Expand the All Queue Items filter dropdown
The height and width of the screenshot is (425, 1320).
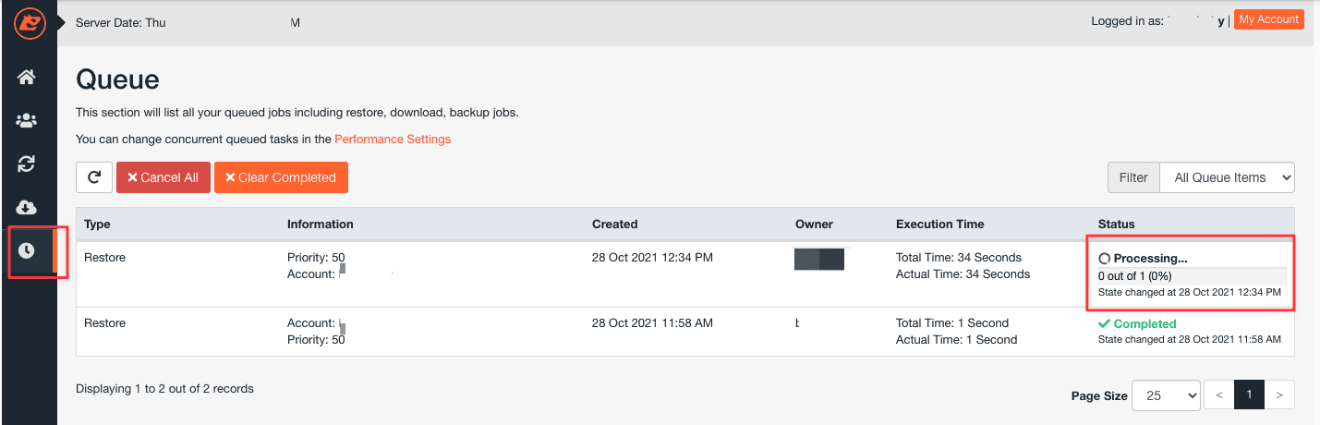pos(1227,177)
